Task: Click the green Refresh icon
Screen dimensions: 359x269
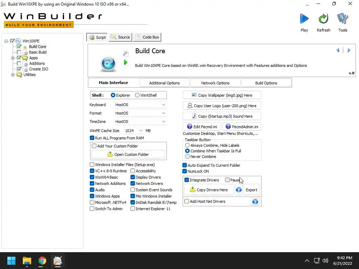Action: 323,19
